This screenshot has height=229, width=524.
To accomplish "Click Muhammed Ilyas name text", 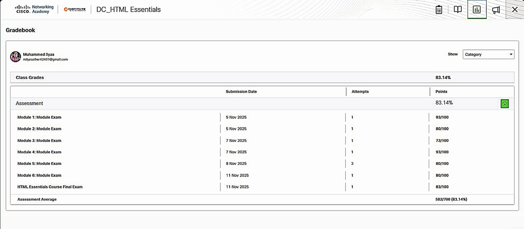I will 38,54.
